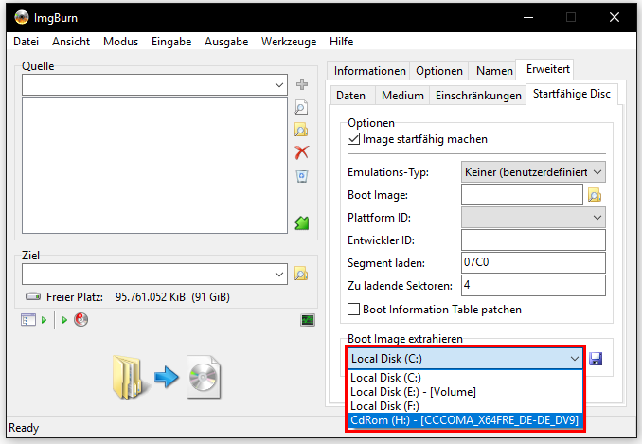Click Zu ladende Sektoren field
This screenshot has height=444, width=642.
click(x=533, y=285)
